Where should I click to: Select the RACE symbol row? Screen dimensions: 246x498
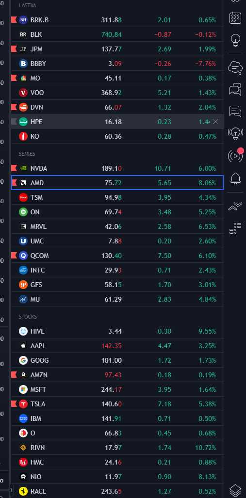click(117, 491)
